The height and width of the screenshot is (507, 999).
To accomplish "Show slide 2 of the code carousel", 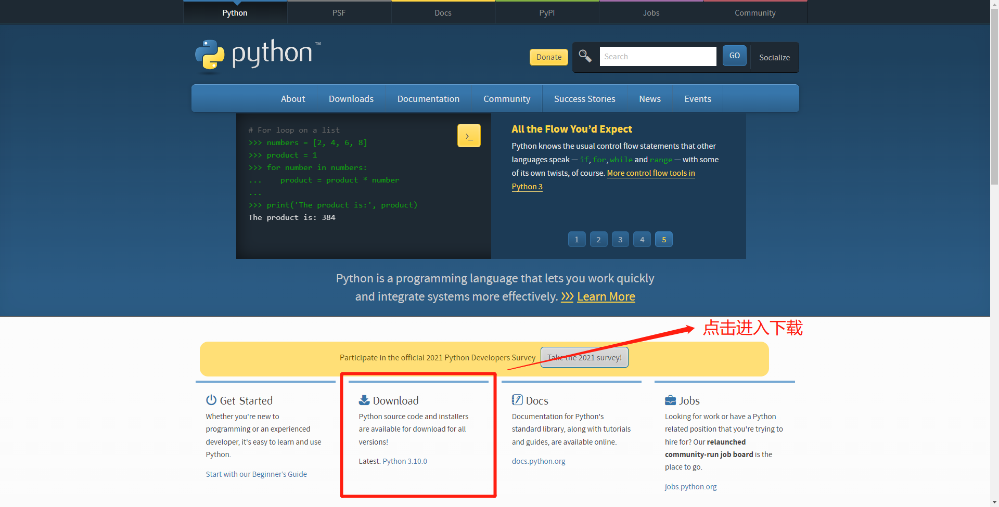I will 598,240.
